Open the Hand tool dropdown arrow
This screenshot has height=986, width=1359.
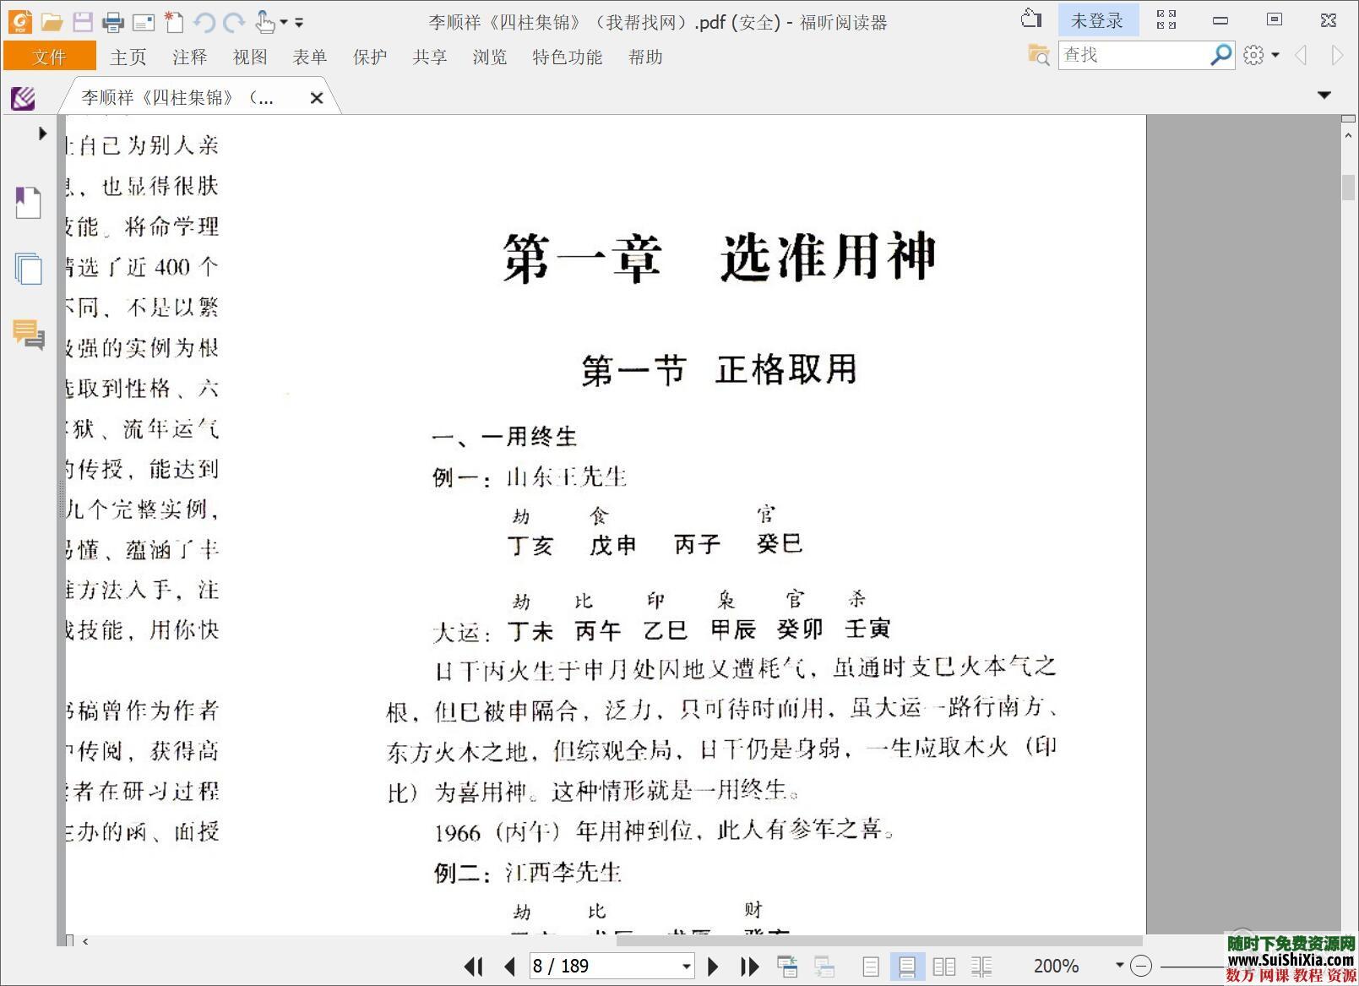[x=285, y=21]
